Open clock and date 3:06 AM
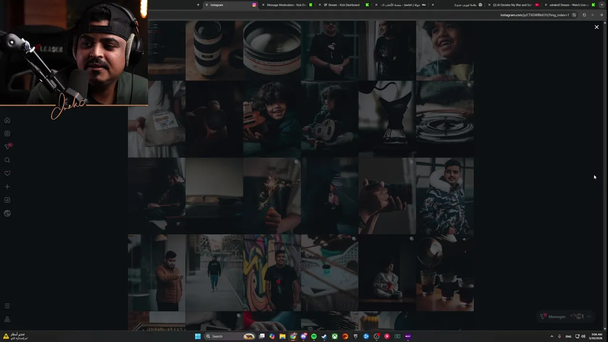This screenshot has height=342, width=608. pyautogui.click(x=596, y=336)
